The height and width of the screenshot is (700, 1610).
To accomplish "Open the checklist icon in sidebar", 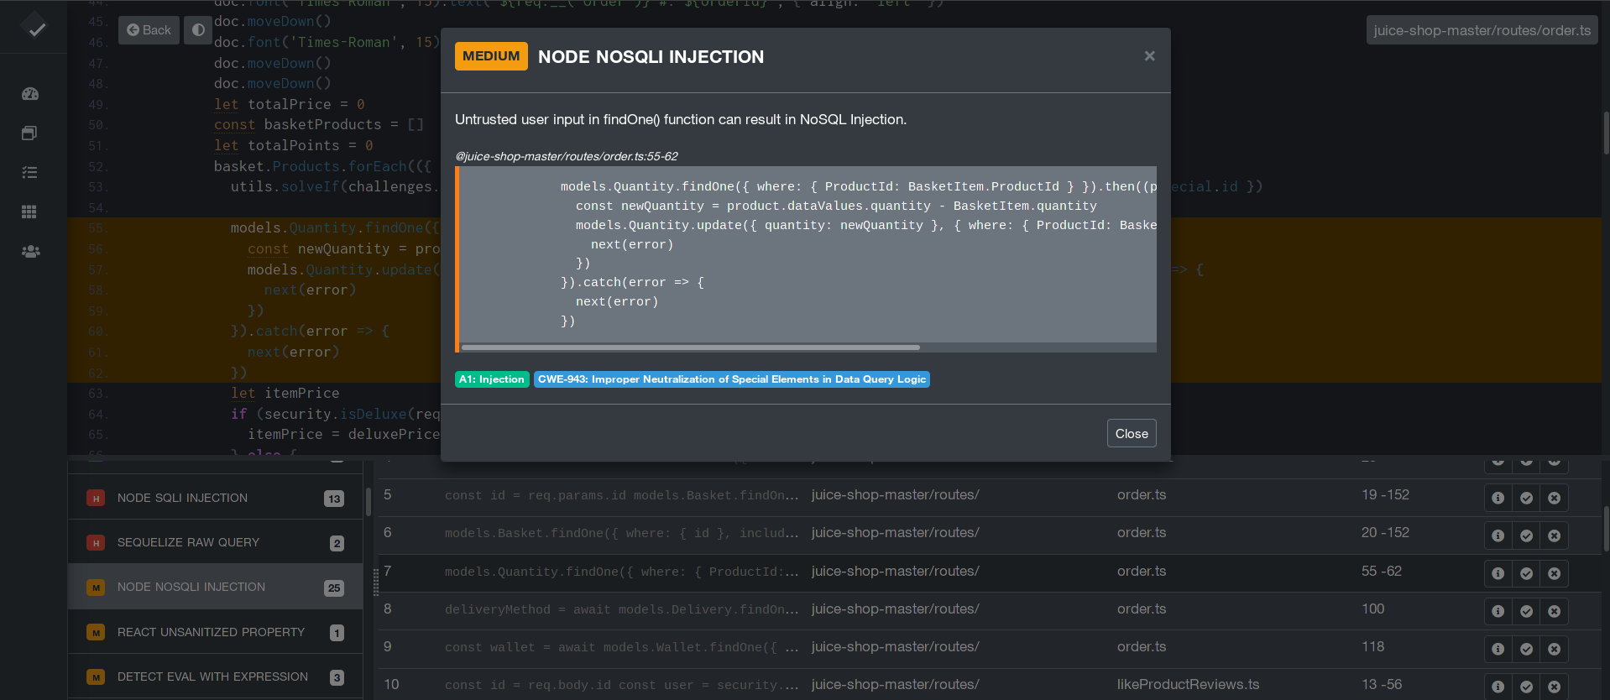I will pyautogui.click(x=29, y=172).
